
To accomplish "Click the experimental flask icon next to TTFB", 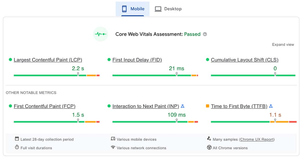I will pos(271,106).
